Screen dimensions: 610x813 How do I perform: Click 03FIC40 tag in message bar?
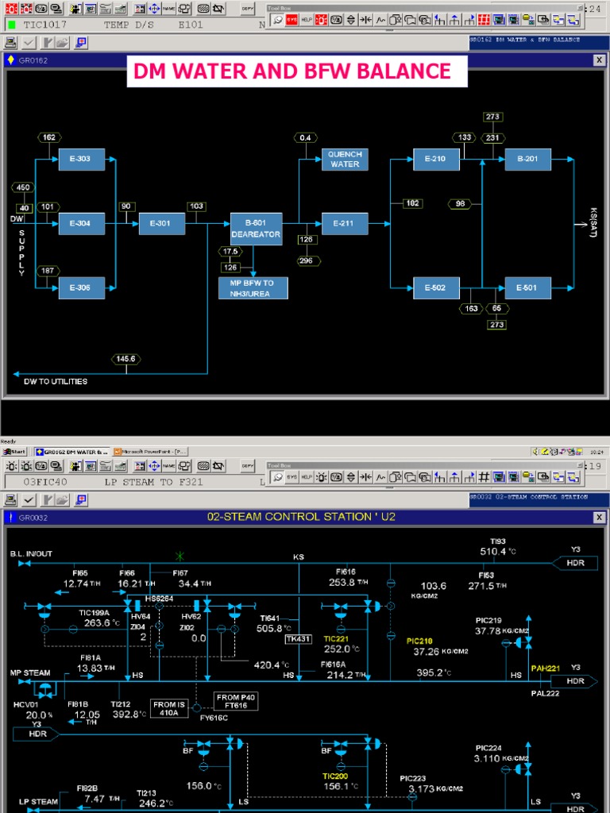click(x=45, y=482)
